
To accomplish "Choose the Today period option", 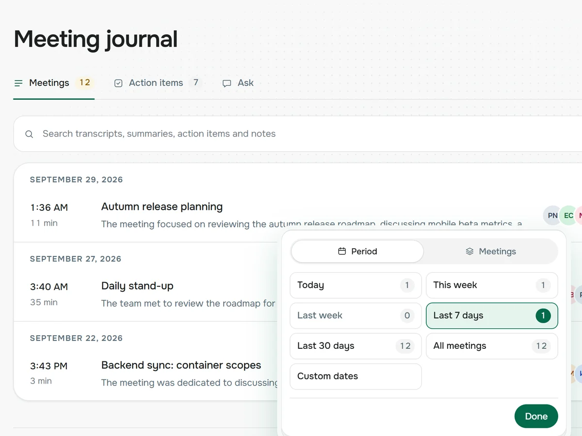I will [x=356, y=285].
